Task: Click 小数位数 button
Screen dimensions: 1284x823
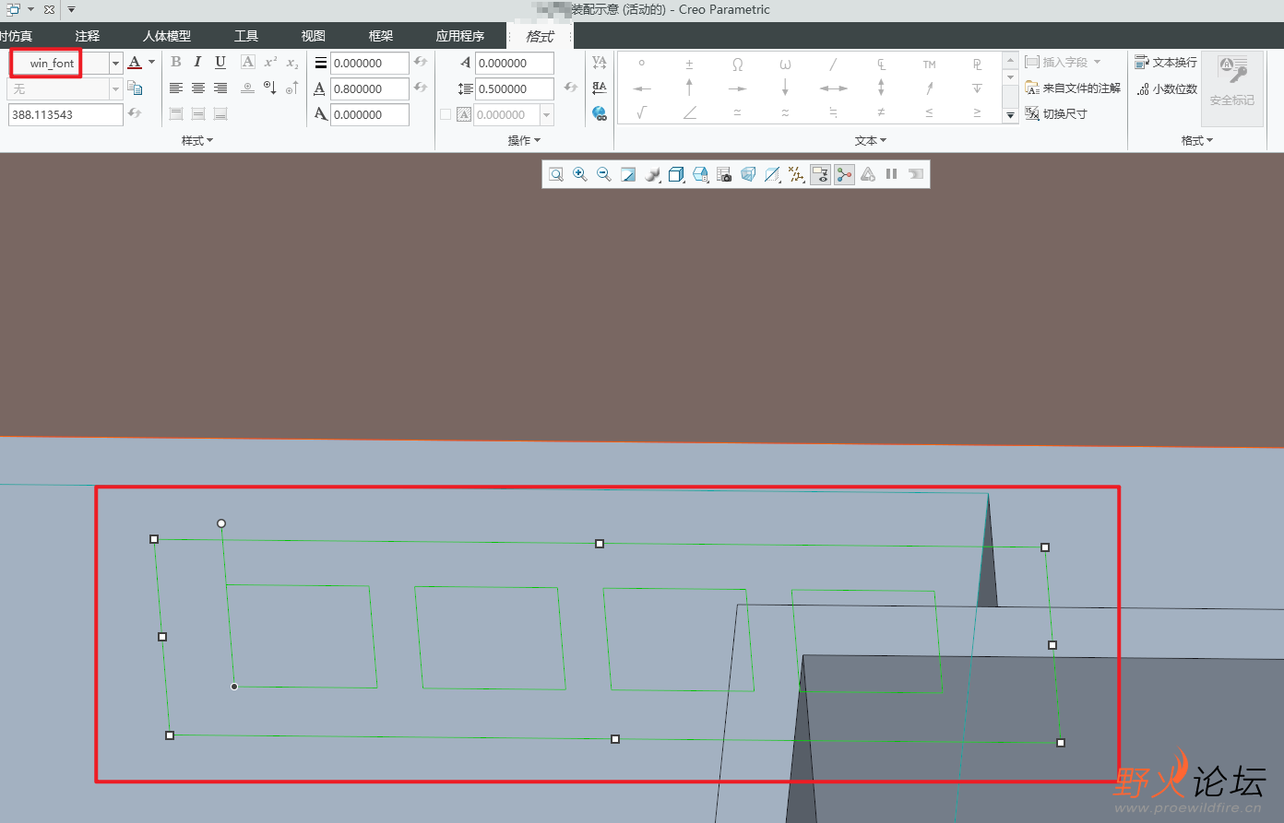Action: [x=1166, y=88]
